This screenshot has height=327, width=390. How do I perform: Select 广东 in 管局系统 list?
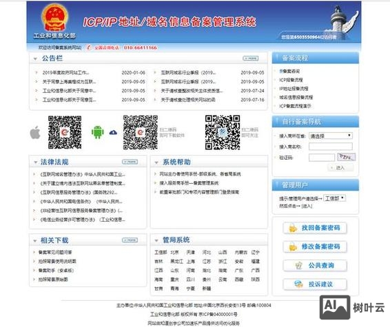pyautogui.click(x=239, y=271)
